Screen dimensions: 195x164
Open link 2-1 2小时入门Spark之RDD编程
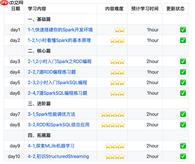click(x=60, y=62)
